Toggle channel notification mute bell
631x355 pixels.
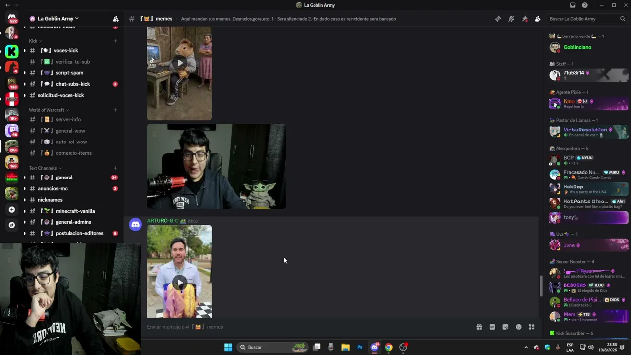(x=511, y=19)
